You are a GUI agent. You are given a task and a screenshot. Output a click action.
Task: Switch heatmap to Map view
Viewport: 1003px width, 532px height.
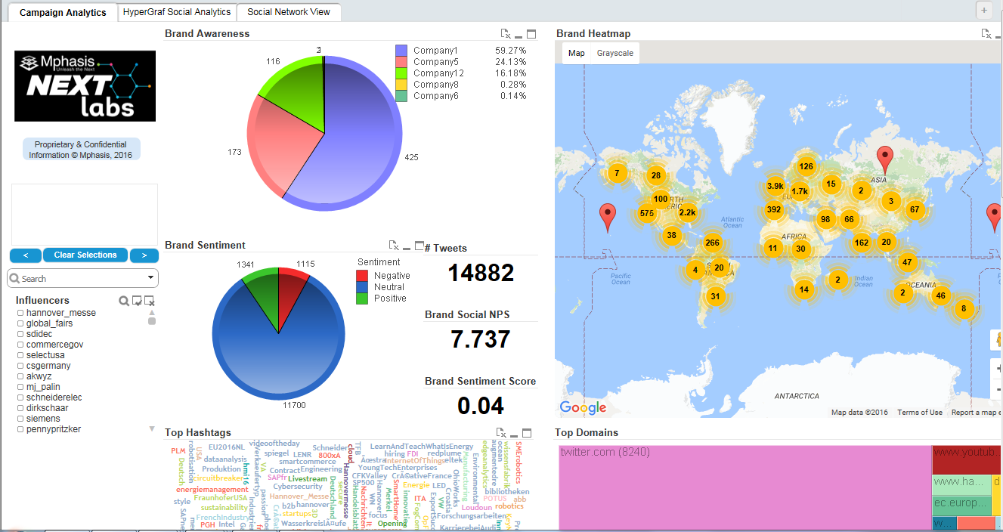(577, 53)
